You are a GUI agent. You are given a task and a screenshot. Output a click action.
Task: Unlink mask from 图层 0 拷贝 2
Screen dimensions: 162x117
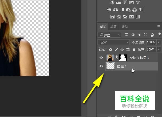(117, 57)
